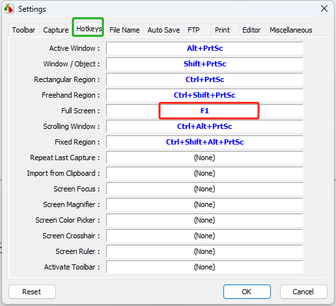Viewport: 336px width, 306px height.
Task: Click the Scrolling Window hotkey field
Action: tap(204, 126)
